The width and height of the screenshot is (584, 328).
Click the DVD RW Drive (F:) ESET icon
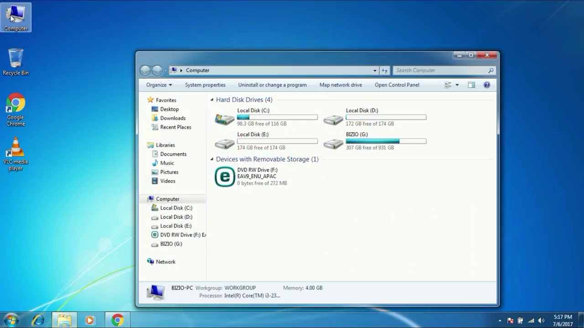[x=225, y=176]
